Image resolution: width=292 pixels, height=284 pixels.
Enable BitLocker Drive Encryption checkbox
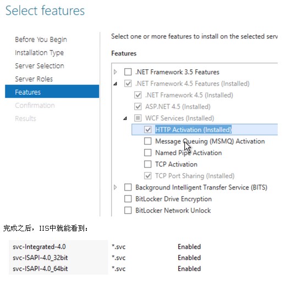(128, 199)
